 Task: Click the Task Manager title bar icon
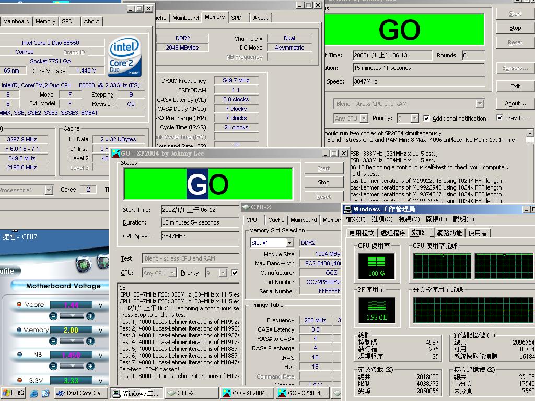[347, 209]
